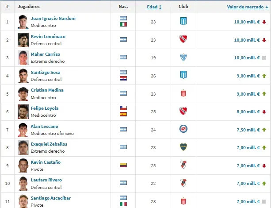
Task: Click the Boca Juniors crest for Exequiel Zeballos
Action: (x=183, y=147)
